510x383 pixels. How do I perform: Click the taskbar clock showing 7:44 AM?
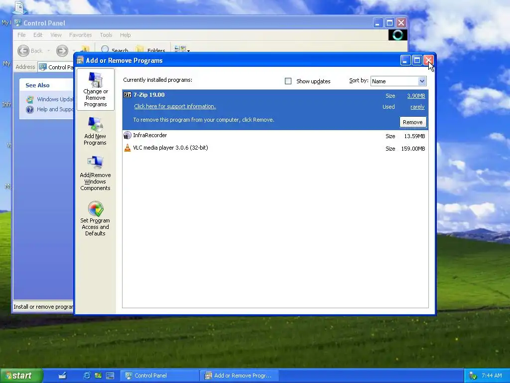coord(492,376)
